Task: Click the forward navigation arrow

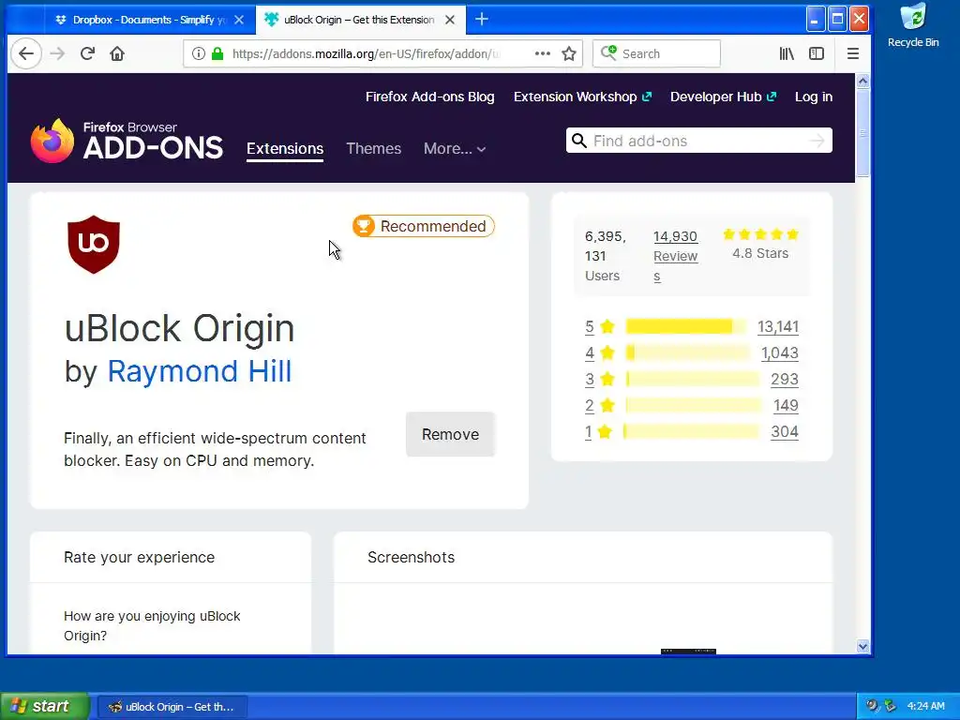Action: (x=57, y=53)
